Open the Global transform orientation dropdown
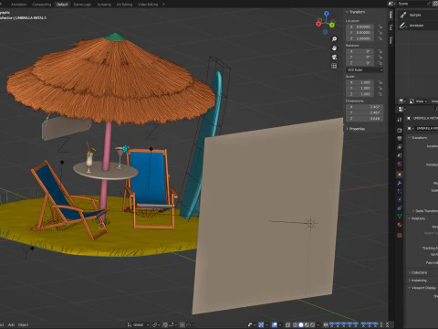438x329 pixels. tap(139, 324)
